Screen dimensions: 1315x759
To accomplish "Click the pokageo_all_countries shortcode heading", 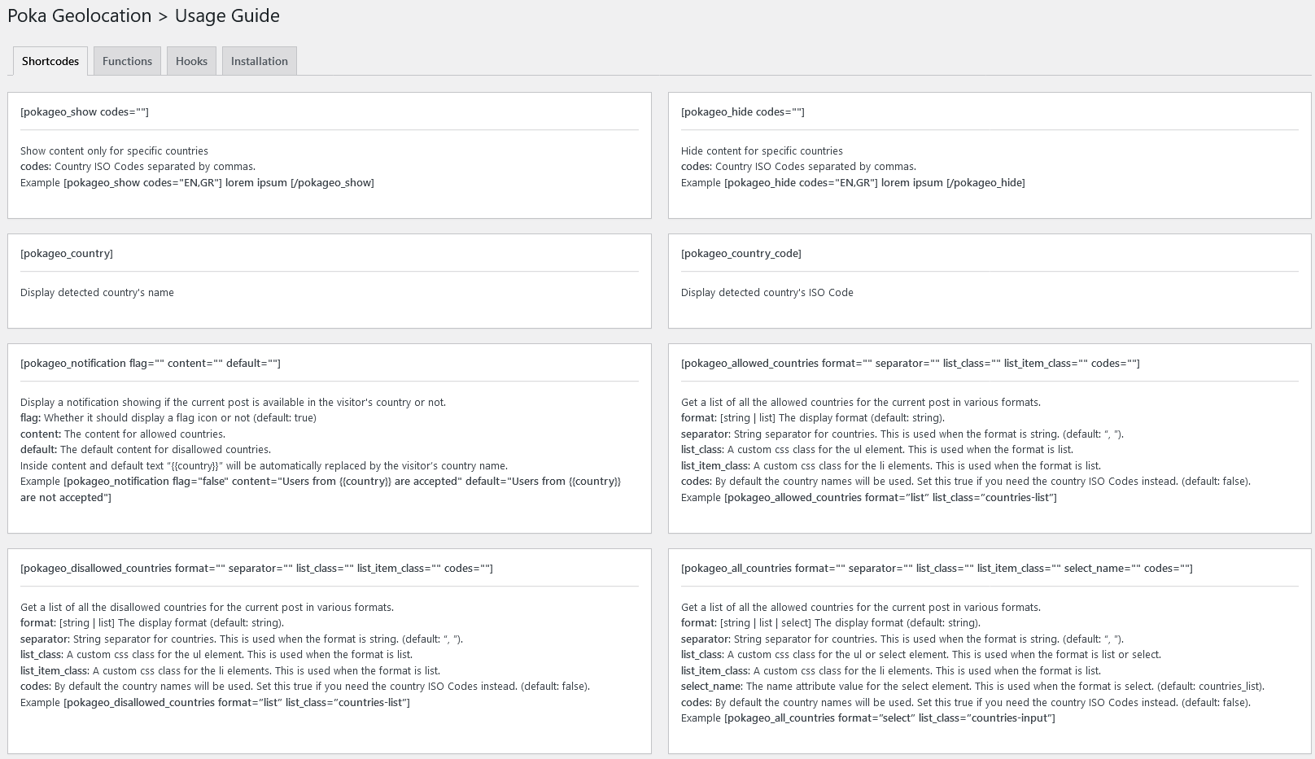I will (937, 569).
